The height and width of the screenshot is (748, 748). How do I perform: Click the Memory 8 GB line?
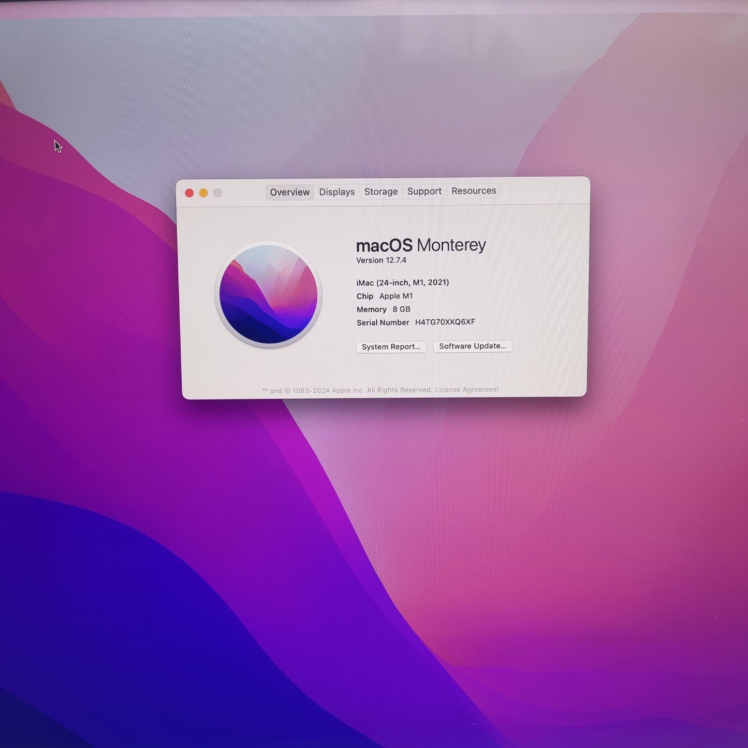(x=384, y=310)
